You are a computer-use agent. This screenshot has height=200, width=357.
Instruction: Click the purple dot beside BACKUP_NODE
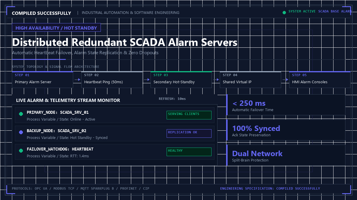pyautogui.click(x=21, y=132)
